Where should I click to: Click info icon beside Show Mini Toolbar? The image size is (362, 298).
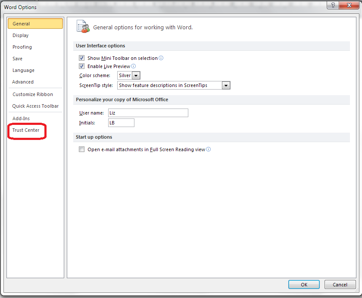[x=161, y=58]
